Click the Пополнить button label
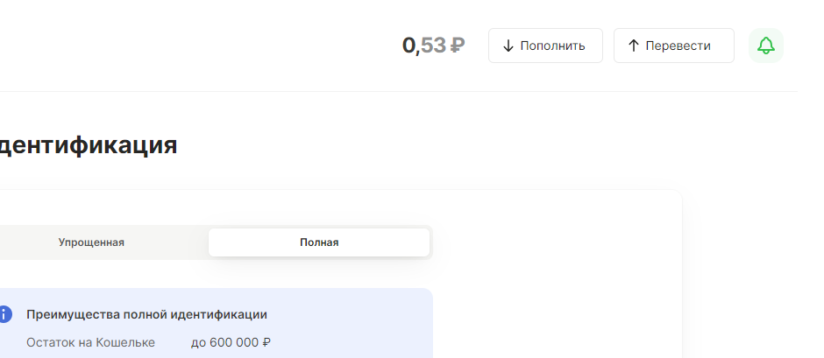Image resolution: width=824 pixels, height=358 pixels. coord(552,46)
